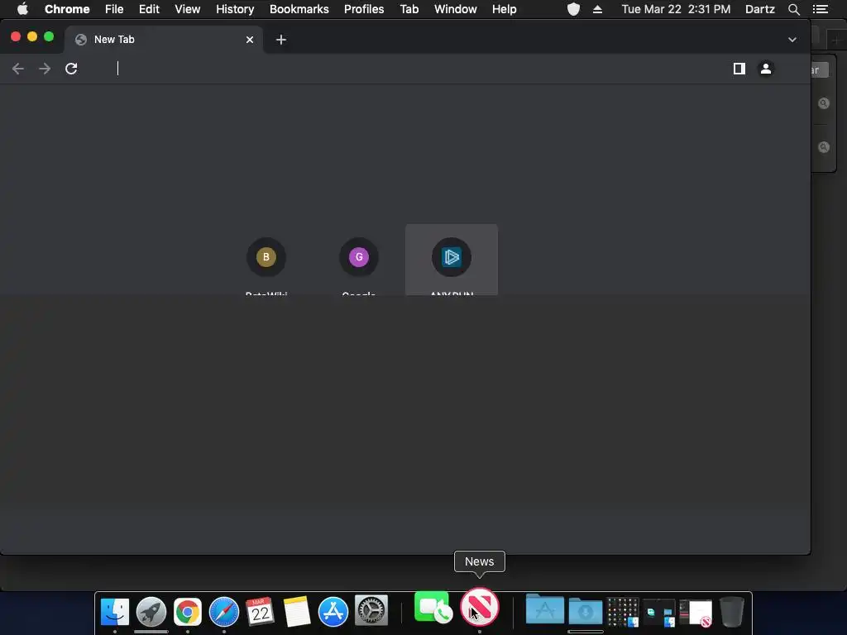Open System Preferences from the Dock
Viewport: 847px width, 635px height.
(371, 612)
